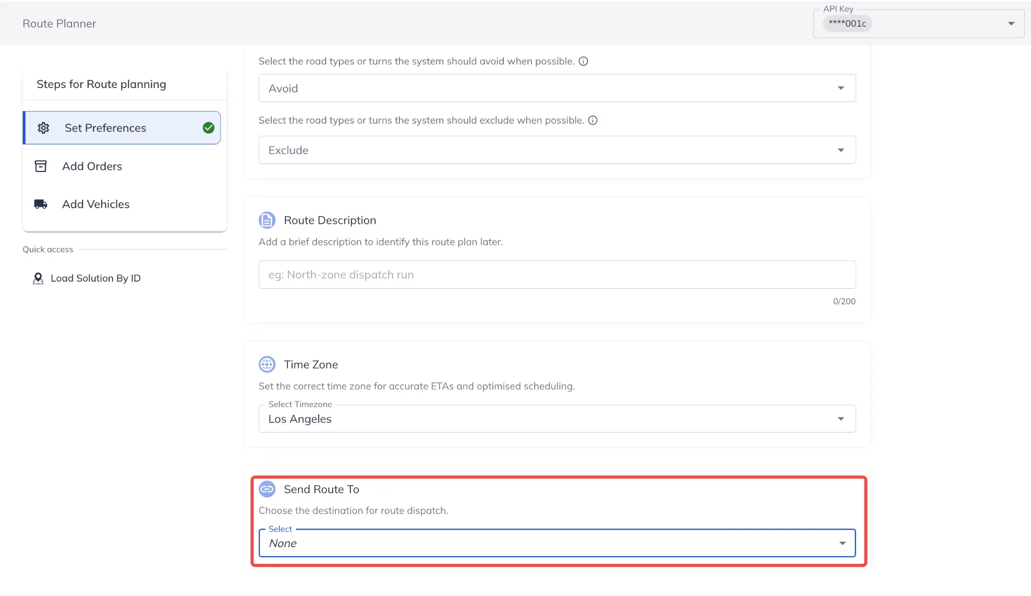Click the link icon for Send Route To
Viewport: 1031px width, 596px height.
pyautogui.click(x=267, y=489)
